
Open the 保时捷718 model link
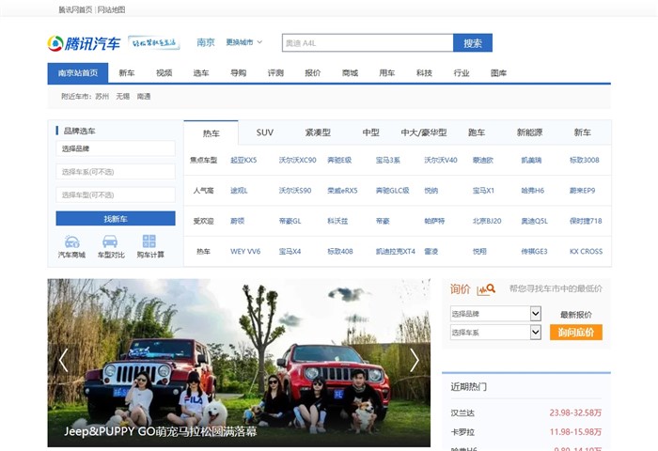[586, 221]
